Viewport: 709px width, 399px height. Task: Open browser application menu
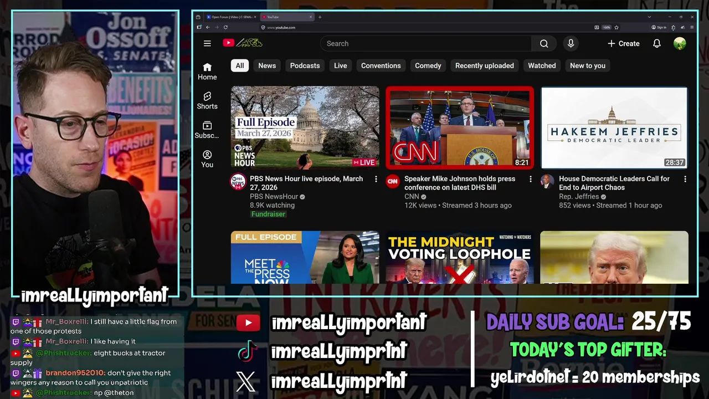point(692,27)
